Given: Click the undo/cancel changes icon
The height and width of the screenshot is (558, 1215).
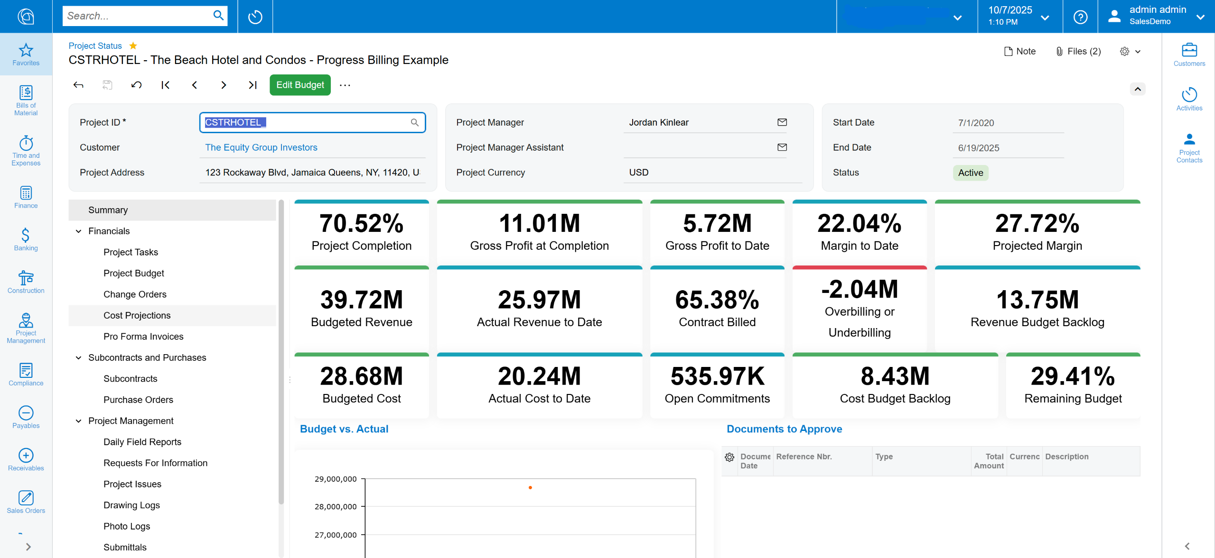Looking at the screenshot, I should (136, 85).
